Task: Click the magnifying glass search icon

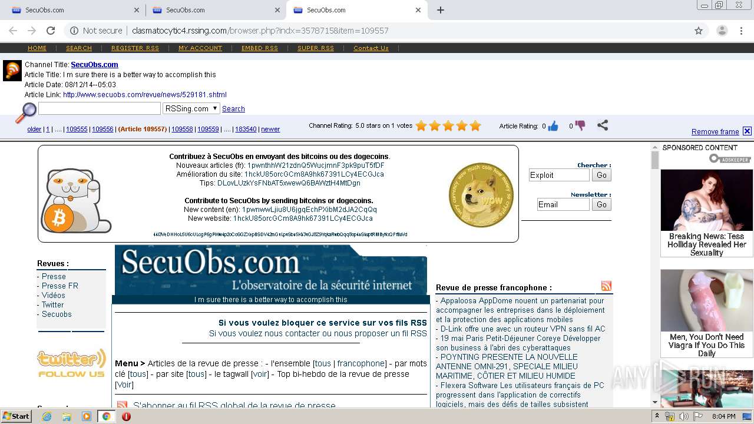Action: pyautogui.click(x=25, y=112)
